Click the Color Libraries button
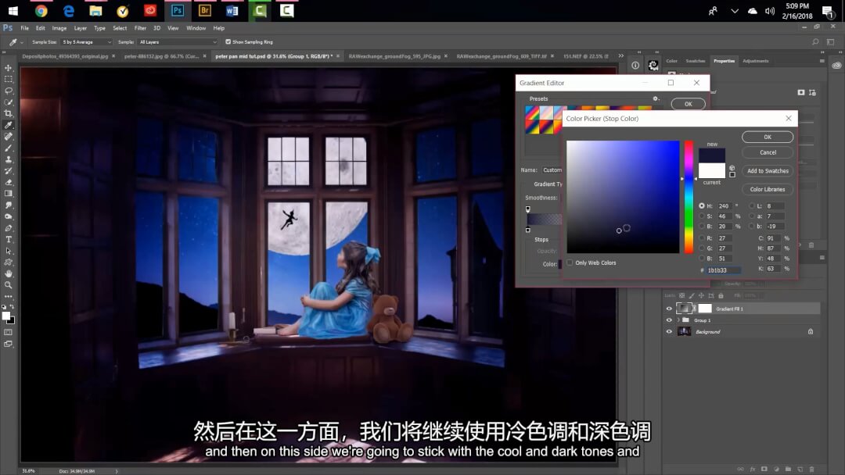Viewport: 845px width, 475px height. pyautogui.click(x=768, y=189)
